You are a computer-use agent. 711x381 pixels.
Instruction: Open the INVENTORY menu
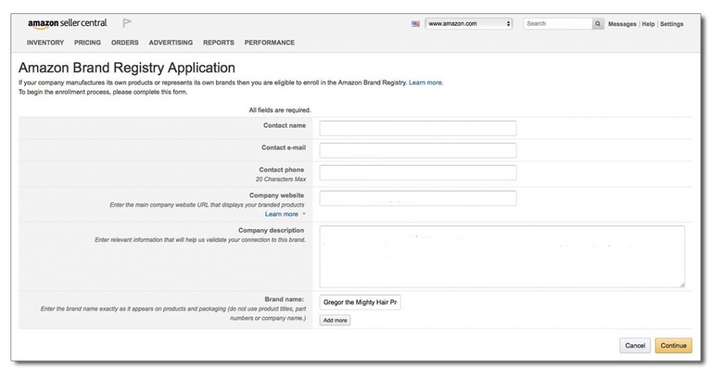[45, 42]
